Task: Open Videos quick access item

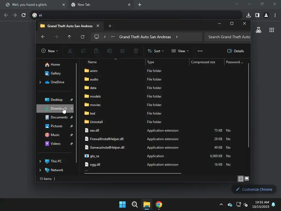Action: (x=55, y=144)
